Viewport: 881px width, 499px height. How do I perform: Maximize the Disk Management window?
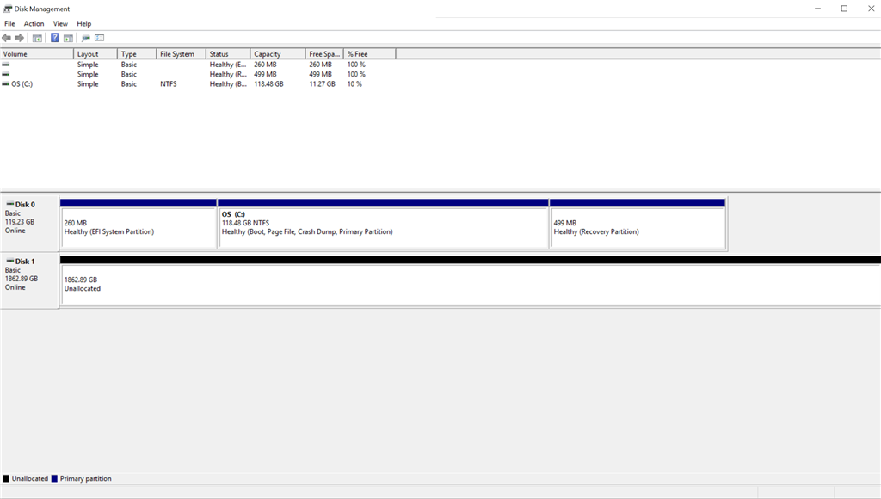844,9
